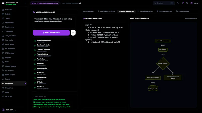Open Dashboard from the left sidebar
202x113 pixels.
14,10
